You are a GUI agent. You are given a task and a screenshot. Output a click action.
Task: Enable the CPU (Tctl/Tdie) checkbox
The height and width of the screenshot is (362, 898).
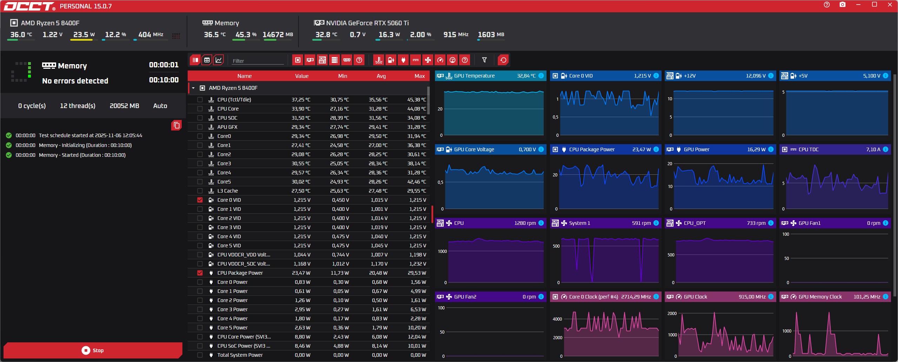coord(200,100)
